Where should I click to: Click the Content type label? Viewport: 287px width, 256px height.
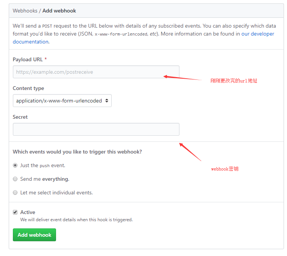click(x=28, y=88)
